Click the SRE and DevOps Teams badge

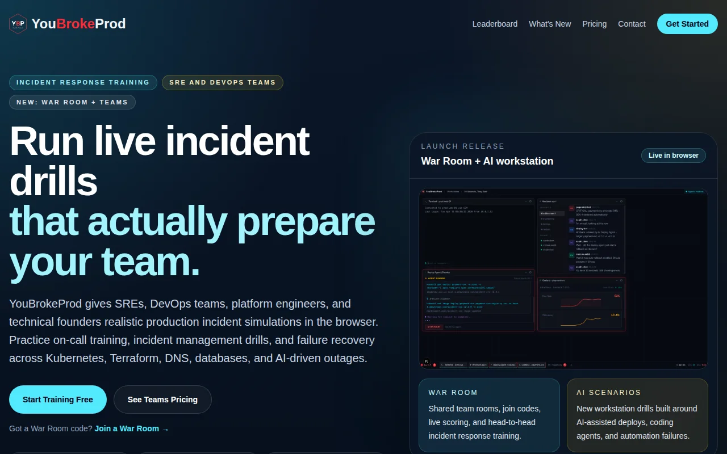(223, 82)
